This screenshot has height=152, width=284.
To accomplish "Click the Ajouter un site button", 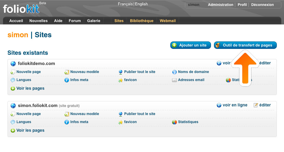I will (191, 45).
